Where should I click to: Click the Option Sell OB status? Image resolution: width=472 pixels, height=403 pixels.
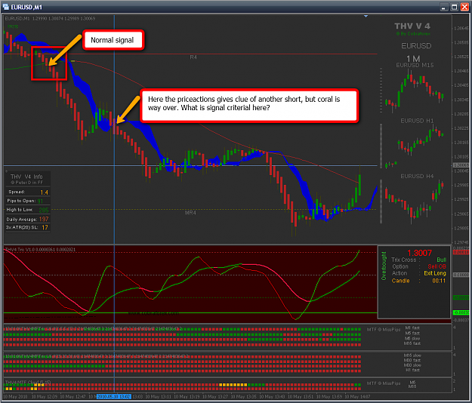click(x=437, y=266)
